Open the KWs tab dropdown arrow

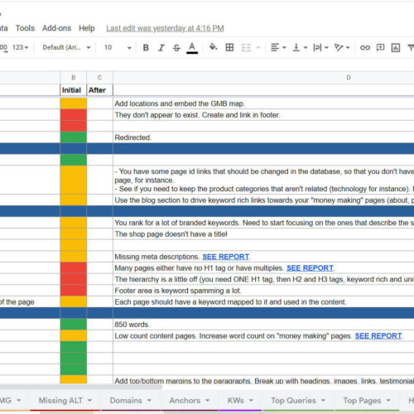point(251,400)
